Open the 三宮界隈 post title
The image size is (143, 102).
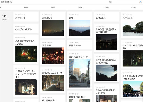click(47, 45)
